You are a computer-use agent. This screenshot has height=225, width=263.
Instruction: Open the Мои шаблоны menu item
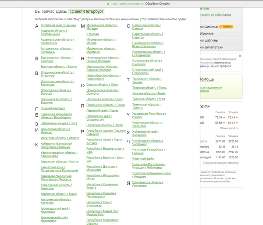tap(210, 40)
